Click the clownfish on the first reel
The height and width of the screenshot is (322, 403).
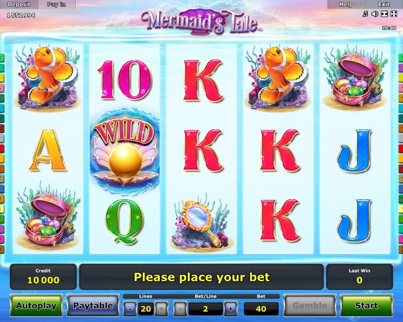tap(47, 77)
